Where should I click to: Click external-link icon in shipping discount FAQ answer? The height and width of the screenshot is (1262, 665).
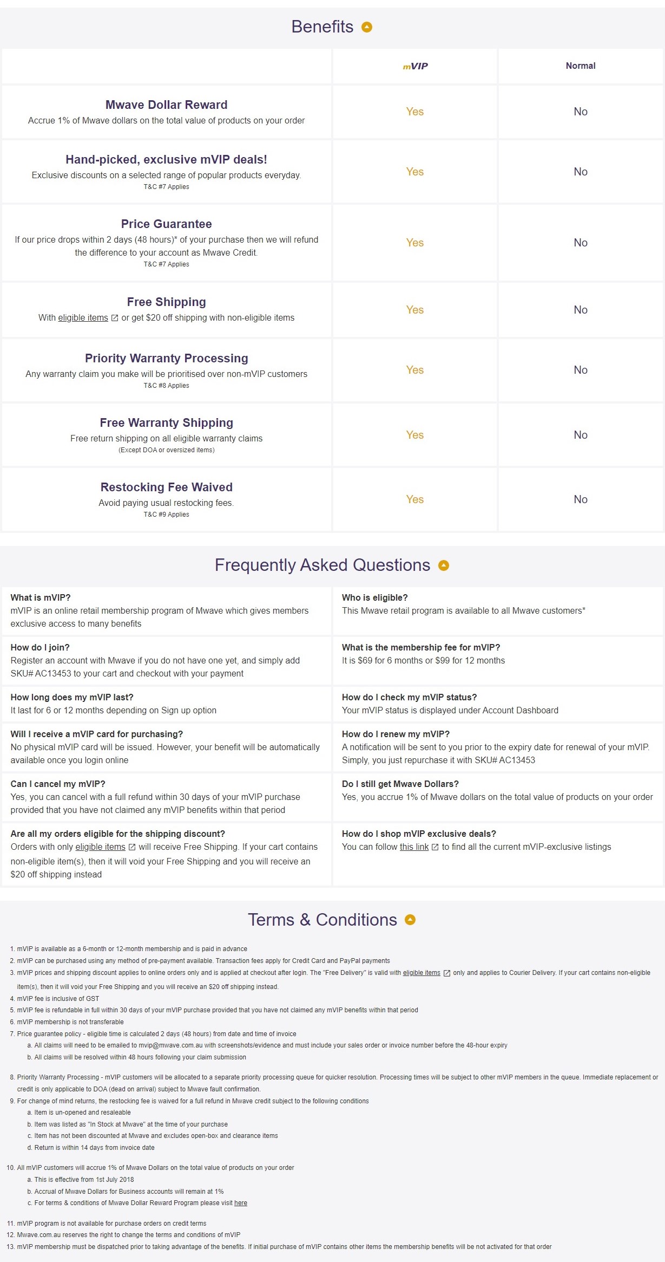[132, 847]
